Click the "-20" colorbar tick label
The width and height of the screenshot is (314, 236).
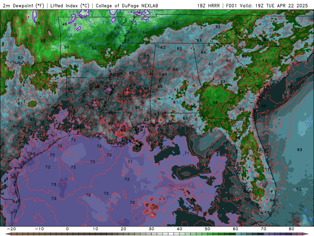[11, 229]
